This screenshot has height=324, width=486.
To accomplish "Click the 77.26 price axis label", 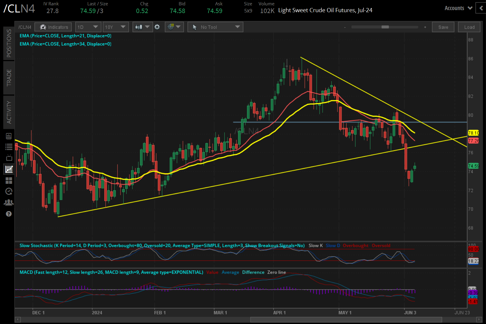I will click(x=474, y=140).
